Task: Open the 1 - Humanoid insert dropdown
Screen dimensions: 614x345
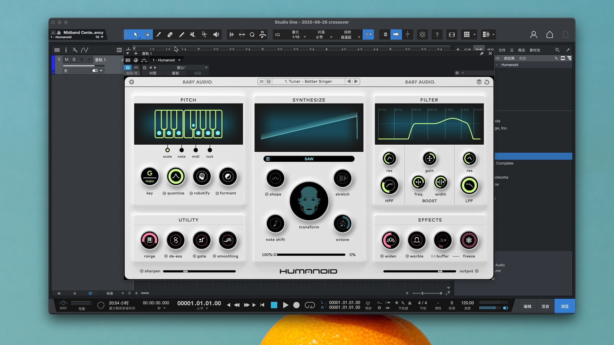Action: [166, 60]
